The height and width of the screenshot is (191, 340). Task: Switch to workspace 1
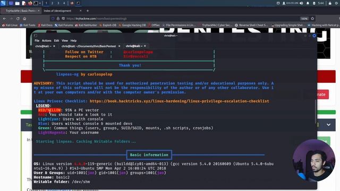[46, 3]
